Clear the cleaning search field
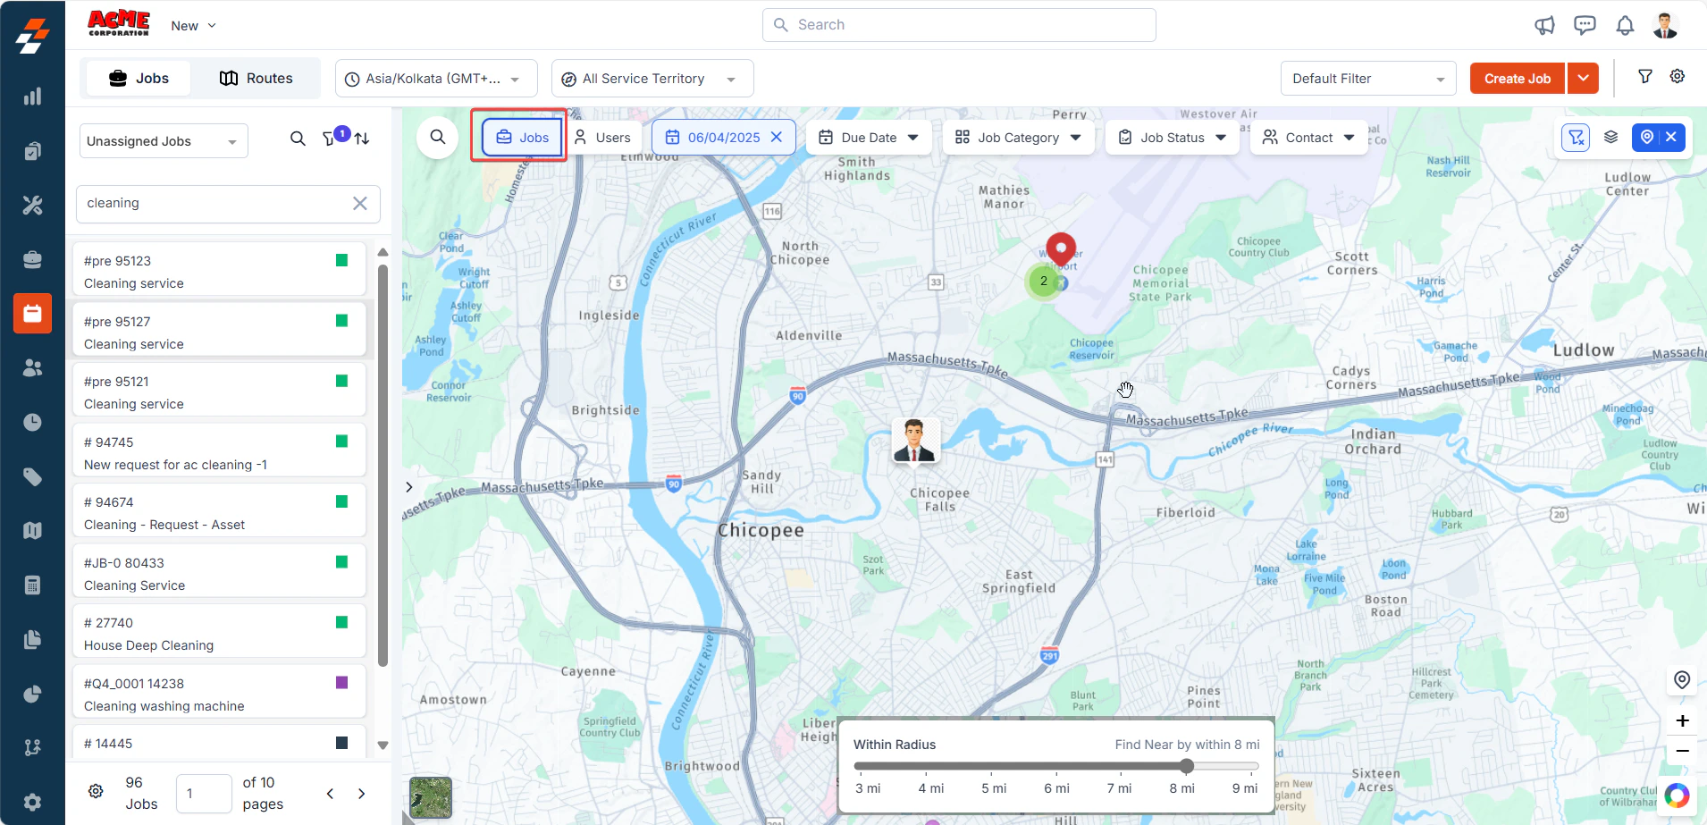The height and width of the screenshot is (825, 1707). click(x=360, y=203)
